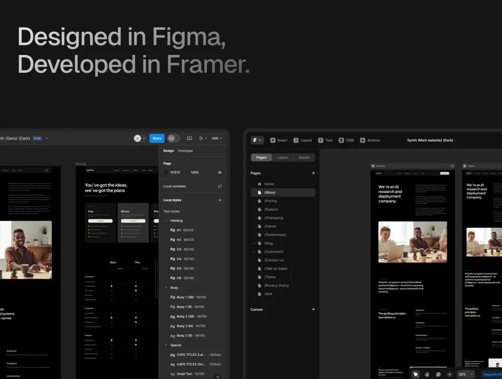Select the /Pricing page in list
Viewport: 502px width, 379px height.
coord(270,201)
